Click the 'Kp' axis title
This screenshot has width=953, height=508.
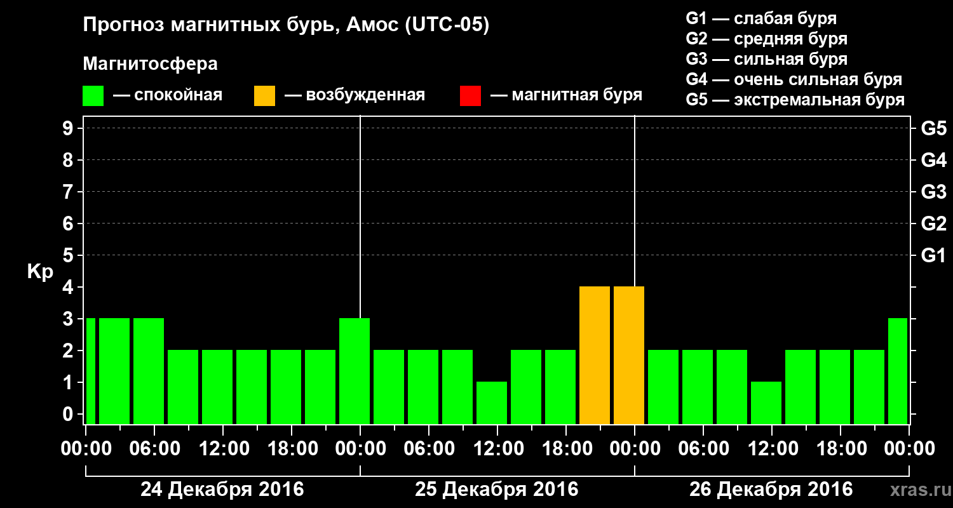pyautogui.click(x=41, y=272)
